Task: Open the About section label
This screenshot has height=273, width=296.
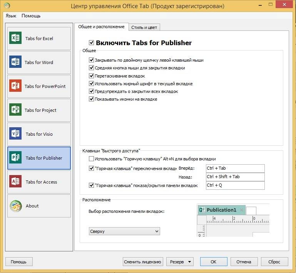Action: [32, 206]
